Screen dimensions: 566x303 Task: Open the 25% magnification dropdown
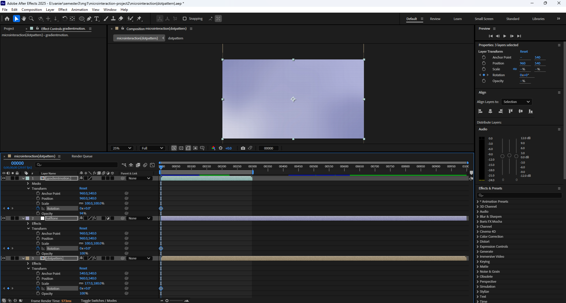click(x=122, y=148)
